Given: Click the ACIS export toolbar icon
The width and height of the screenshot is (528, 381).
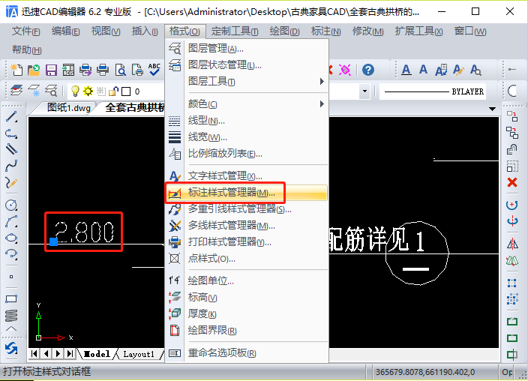Looking at the screenshot, I should [x=68, y=70].
